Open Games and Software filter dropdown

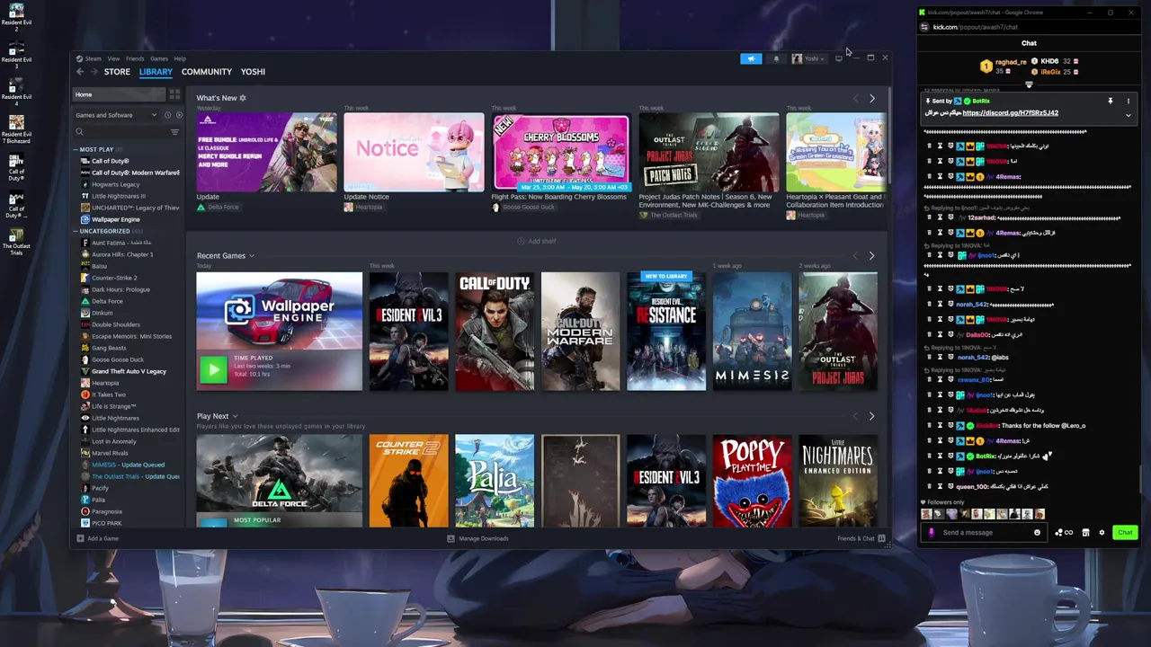click(x=116, y=115)
